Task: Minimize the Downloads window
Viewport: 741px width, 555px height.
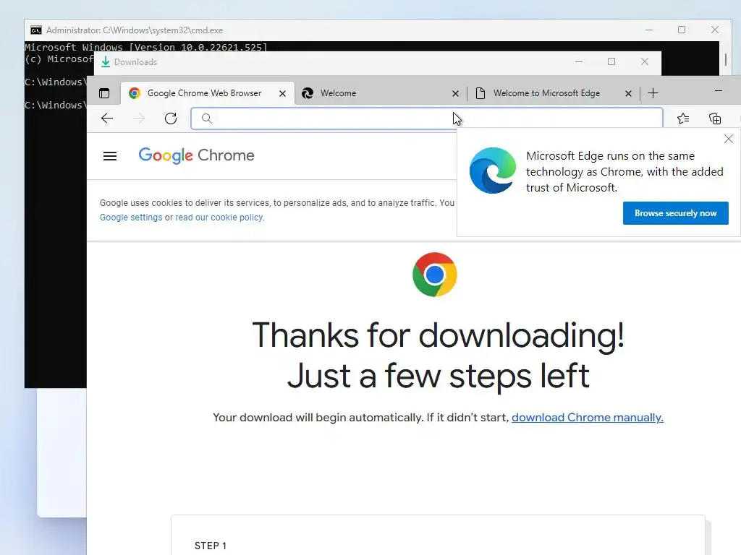Action: [578, 62]
